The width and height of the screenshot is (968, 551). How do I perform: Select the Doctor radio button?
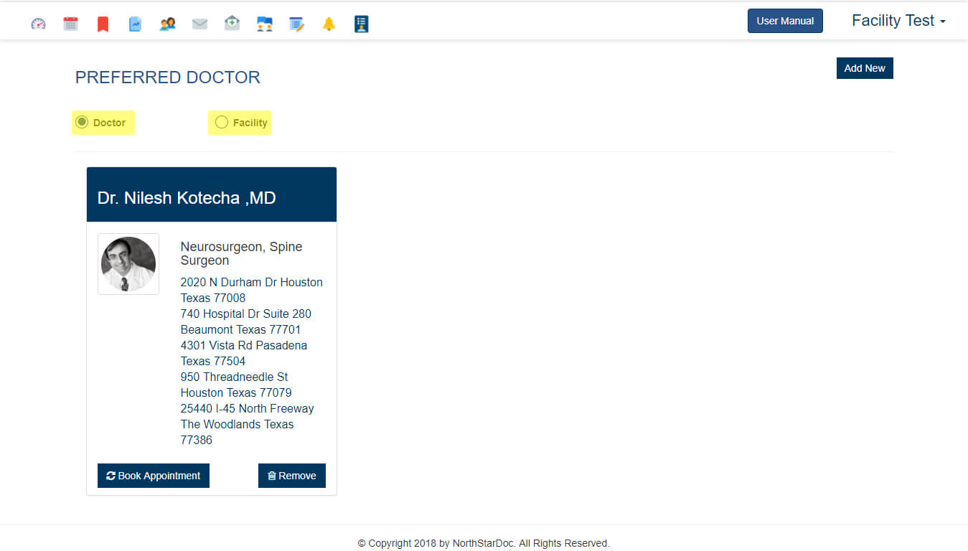82,122
